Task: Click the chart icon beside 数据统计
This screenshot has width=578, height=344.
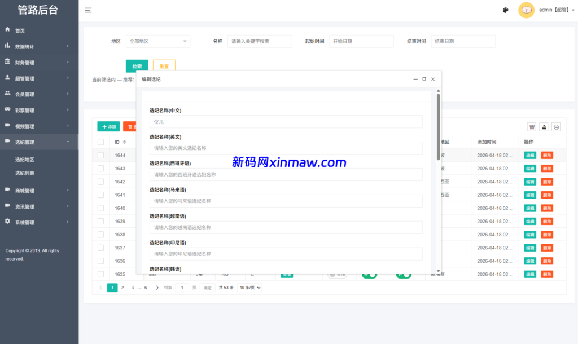Action: pos(7,46)
